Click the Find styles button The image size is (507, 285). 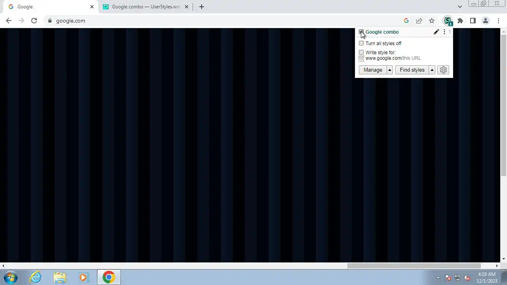click(412, 70)
